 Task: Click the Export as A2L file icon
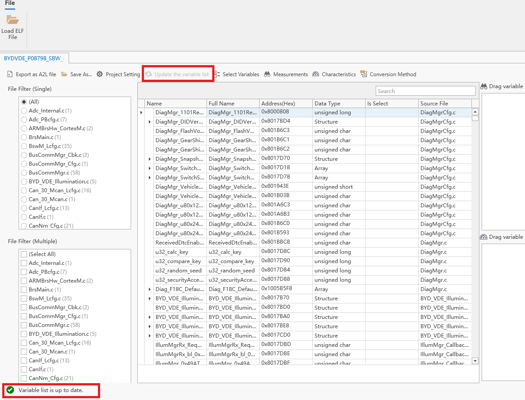[x=10, y=74]
